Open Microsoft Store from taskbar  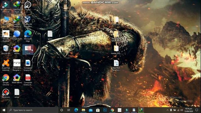(x=98, y=110)
